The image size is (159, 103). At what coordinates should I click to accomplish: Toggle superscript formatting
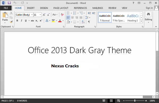41,21
